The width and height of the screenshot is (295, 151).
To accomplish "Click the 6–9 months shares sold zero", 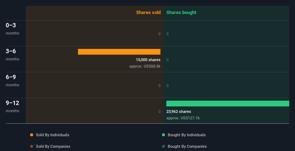I will pos(159,86).
